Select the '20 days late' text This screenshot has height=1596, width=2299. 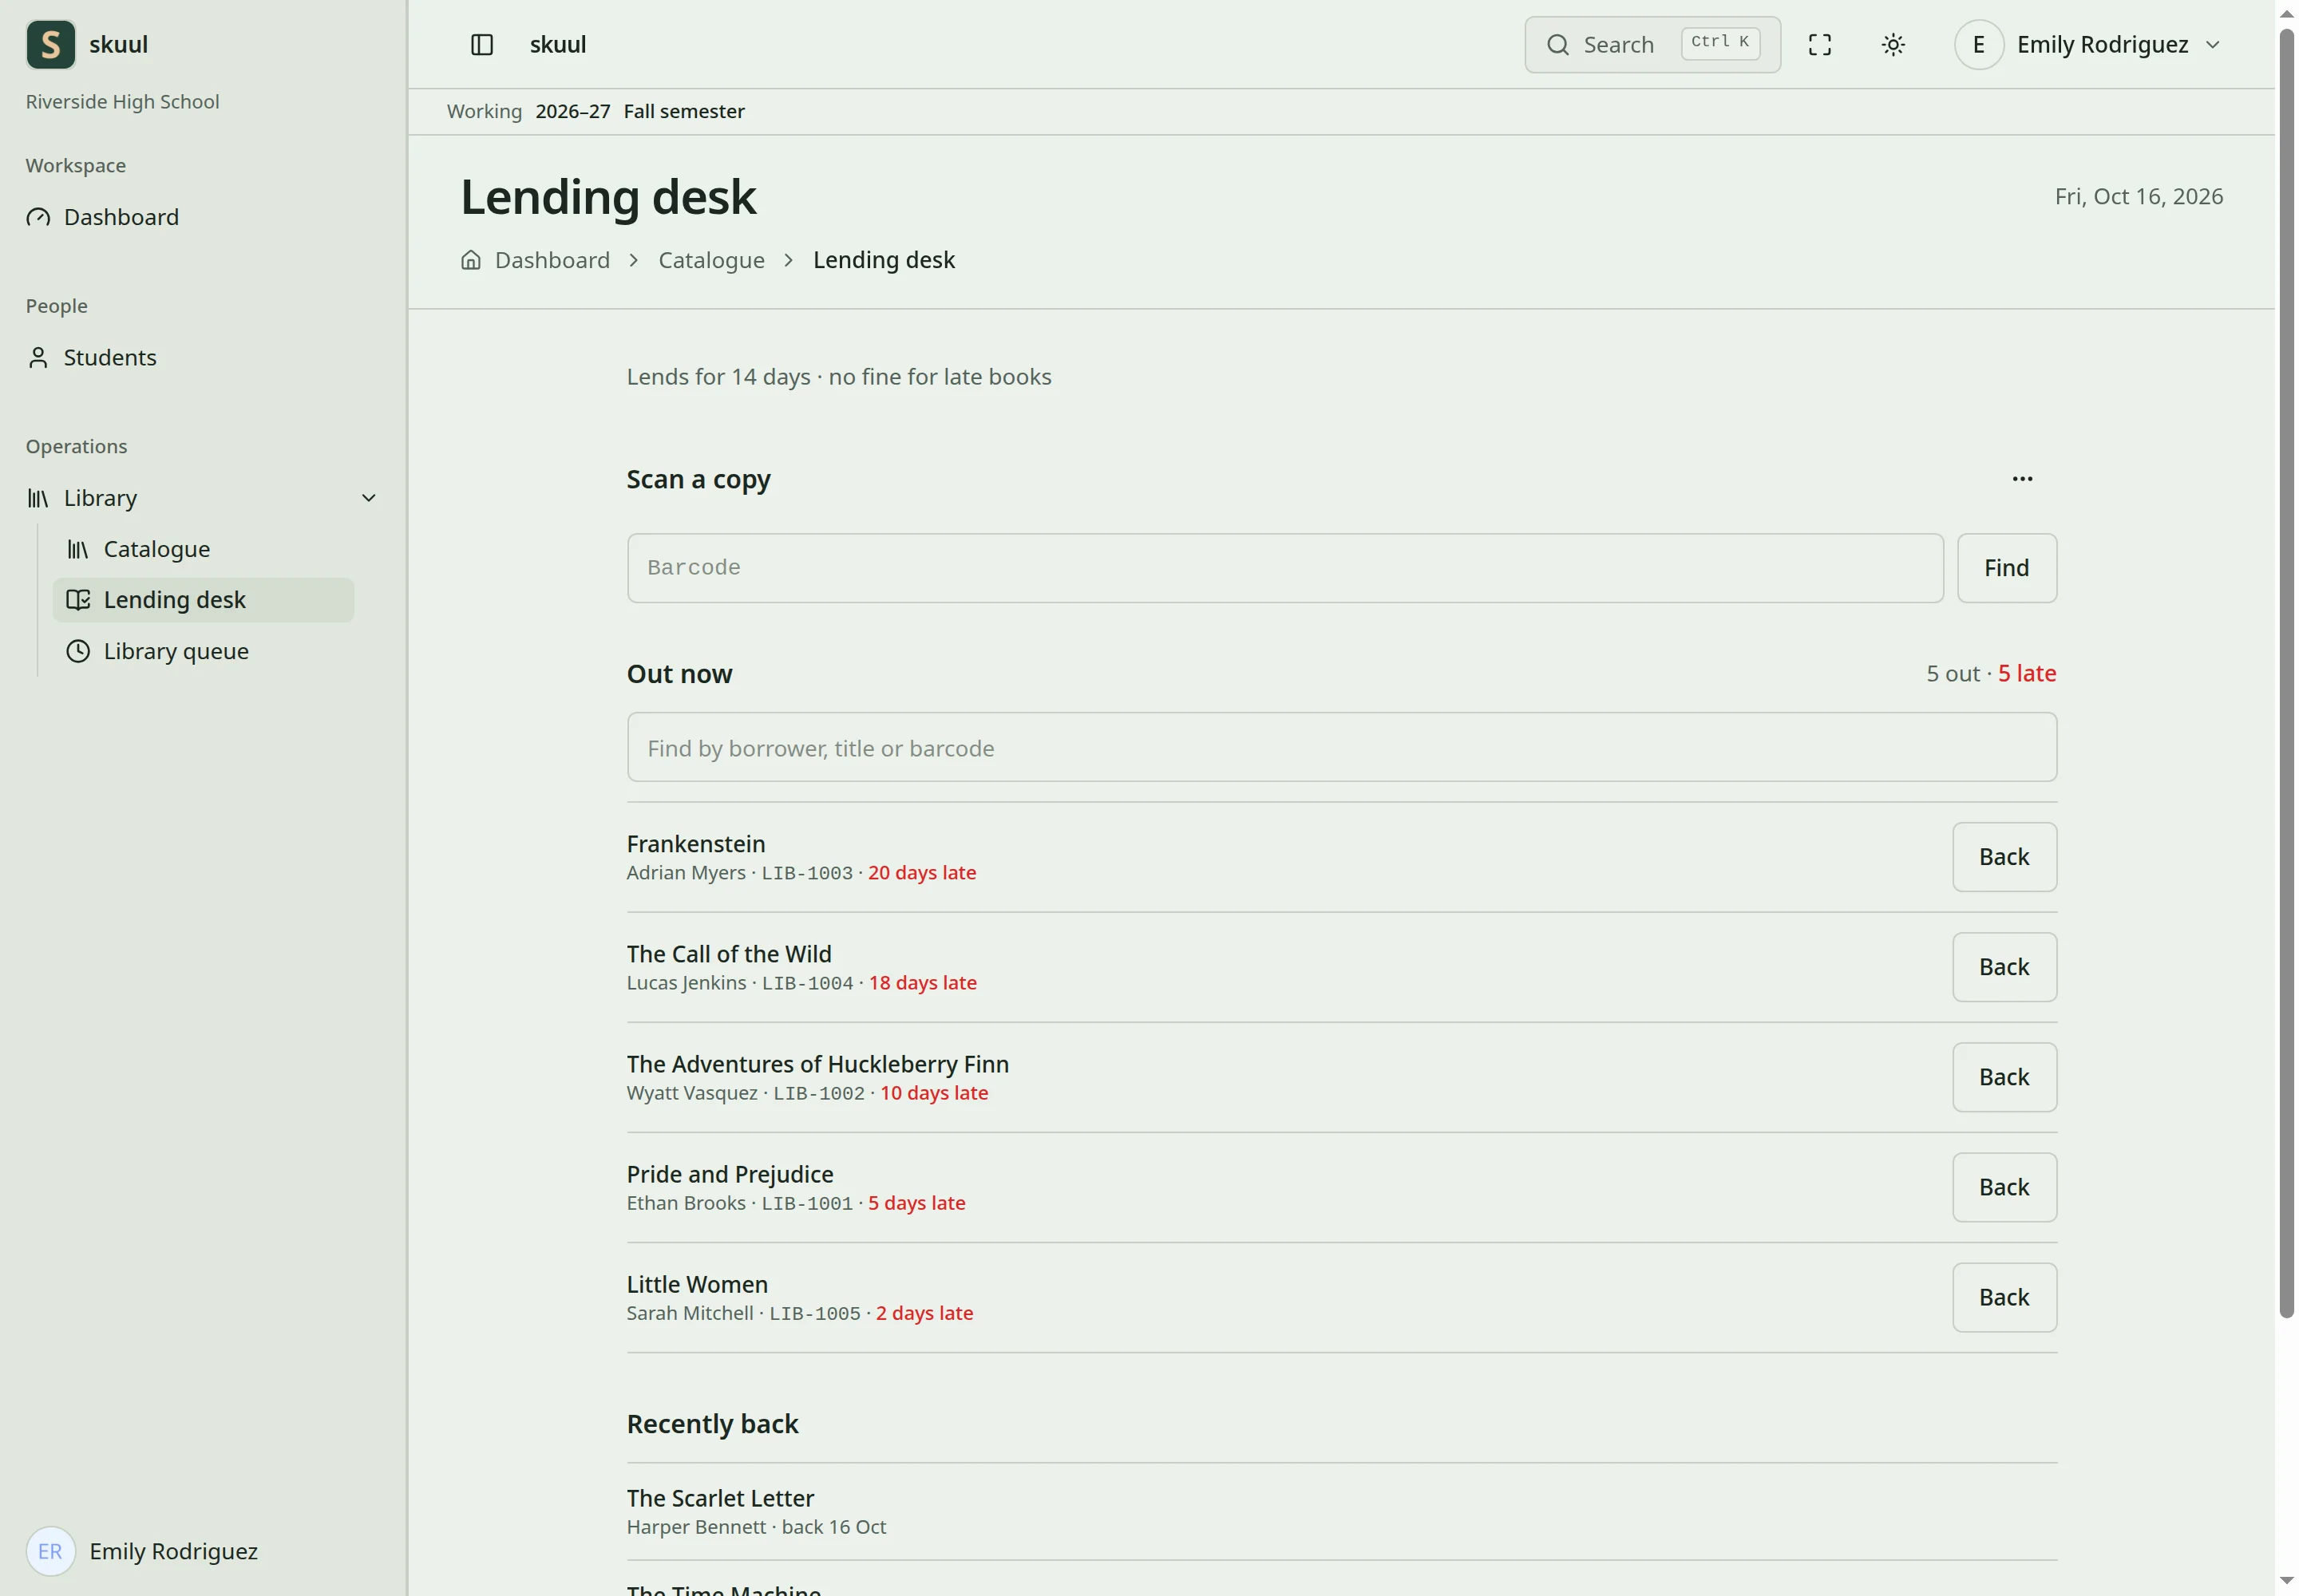coord(921,872)
